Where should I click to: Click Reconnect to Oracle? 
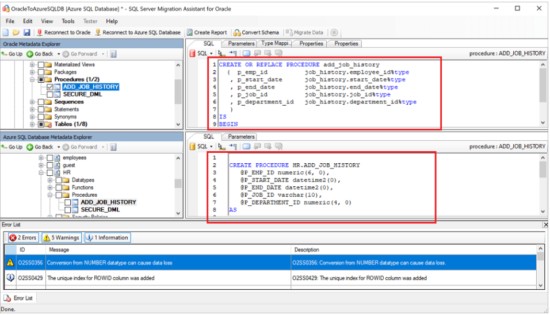(x=63, y=33)
